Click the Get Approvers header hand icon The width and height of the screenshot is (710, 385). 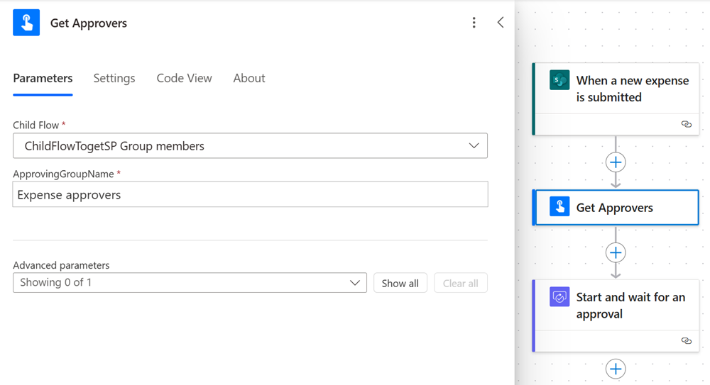tap(26, 23)
